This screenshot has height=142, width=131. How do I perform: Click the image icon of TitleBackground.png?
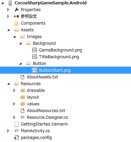(35, 57)
